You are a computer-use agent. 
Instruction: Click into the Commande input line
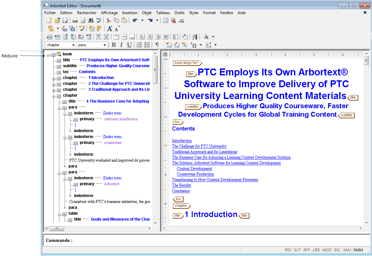206,240
